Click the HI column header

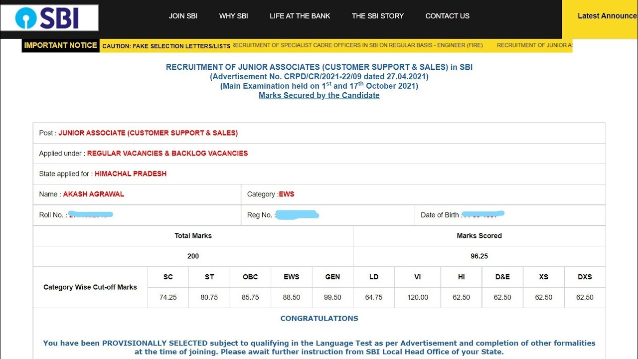462,277
